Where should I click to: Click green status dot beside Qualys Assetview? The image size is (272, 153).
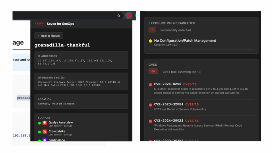39,123
